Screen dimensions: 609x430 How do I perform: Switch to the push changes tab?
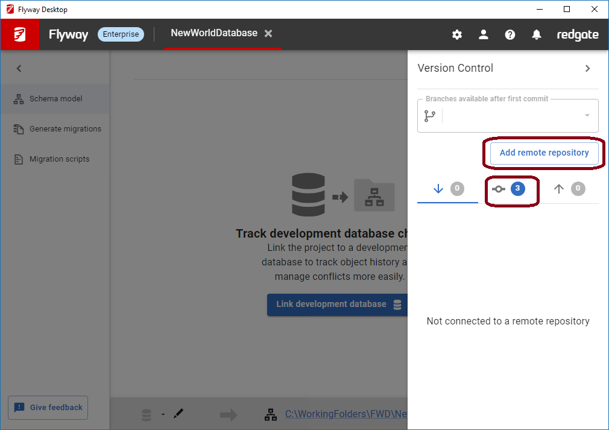tap(568, 189)
